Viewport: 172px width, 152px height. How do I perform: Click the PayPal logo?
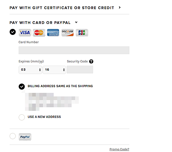[25, 137]
